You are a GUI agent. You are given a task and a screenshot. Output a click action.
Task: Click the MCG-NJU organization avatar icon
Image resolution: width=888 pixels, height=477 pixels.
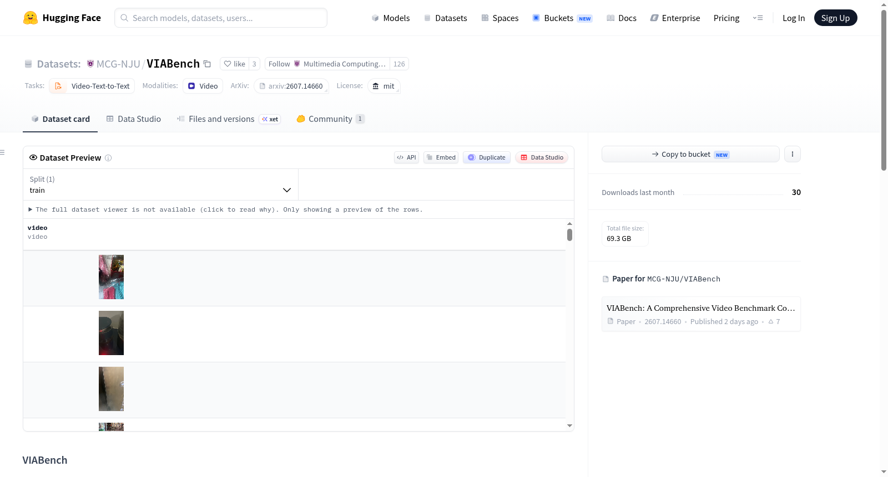[x=90, y=64]
